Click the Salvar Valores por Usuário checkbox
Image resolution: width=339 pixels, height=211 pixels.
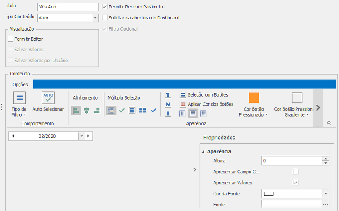tap(10, 60)
